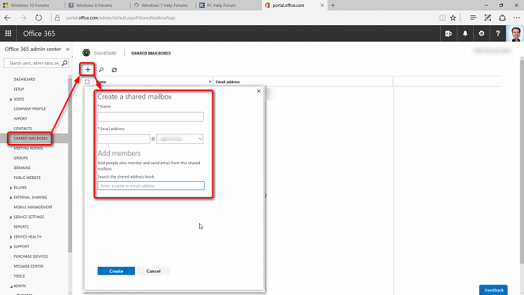Expand the USERS navigation item
524x295 pixels.
coord(11,99)
